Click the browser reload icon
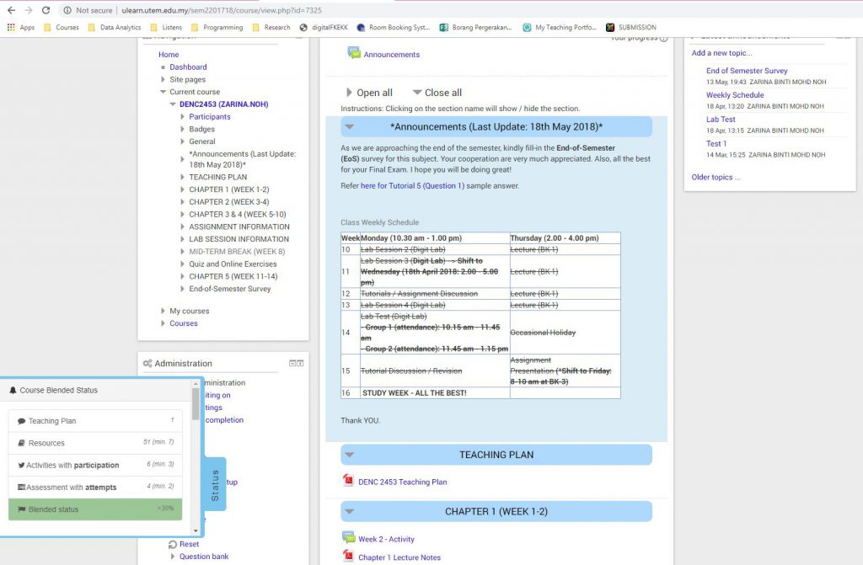Image resolution: width=863 pixels, height=565 pixels. coord(47,10)
